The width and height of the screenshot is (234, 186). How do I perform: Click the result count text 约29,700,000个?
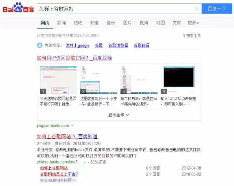pos(86,36)
